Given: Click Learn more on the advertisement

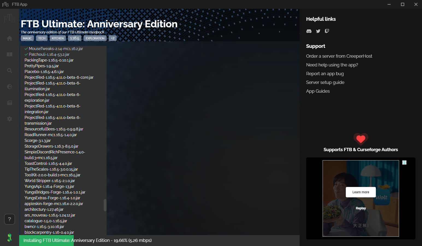Looking at the screenshot, I should tap(361, 192).
